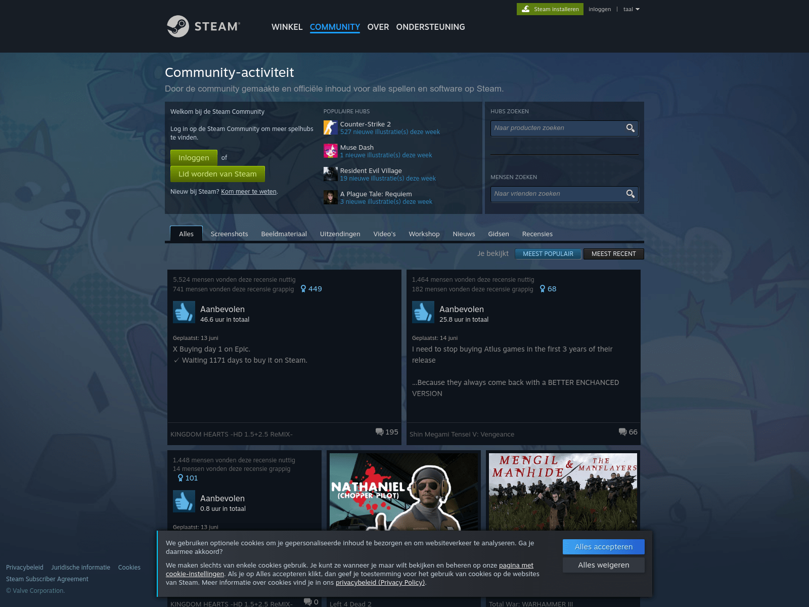Open privacybeleid (Privacy Policy) link
The image size is (809, 607).
tap(380, 583)
